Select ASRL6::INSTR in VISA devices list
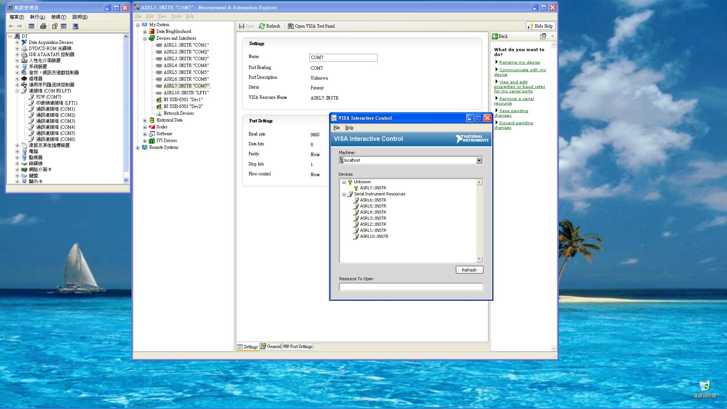727x409 pixels. (373, 200)
